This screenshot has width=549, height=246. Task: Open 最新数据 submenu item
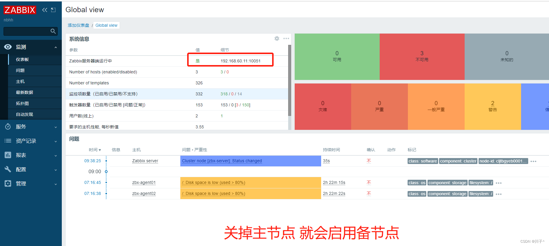pyautogui.click(x=35, y=92)
